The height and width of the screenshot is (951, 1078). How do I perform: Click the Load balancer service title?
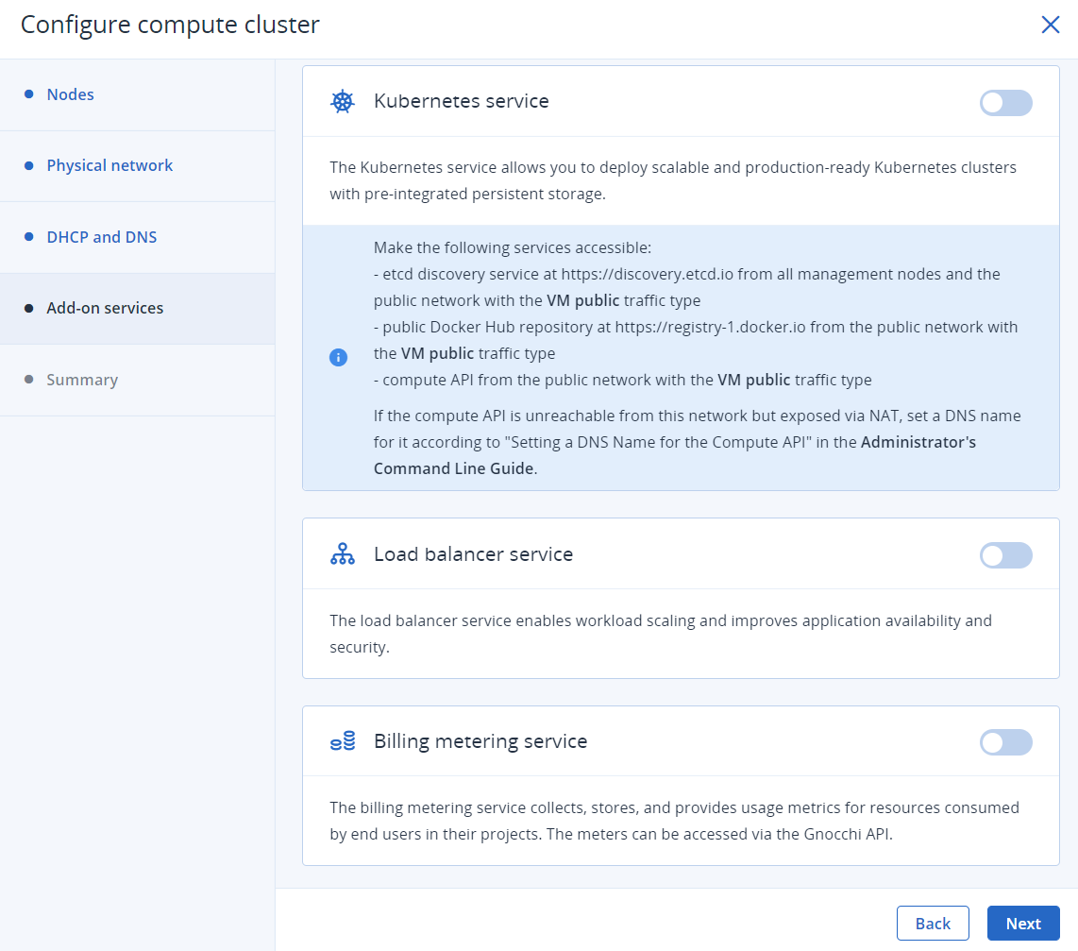[x=473, y=554]
